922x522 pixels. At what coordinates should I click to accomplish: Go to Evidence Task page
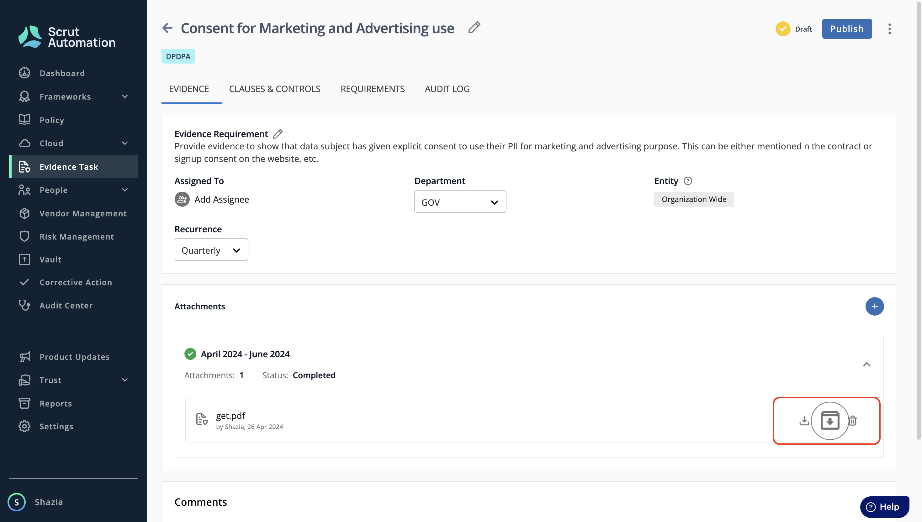point(73,167)
